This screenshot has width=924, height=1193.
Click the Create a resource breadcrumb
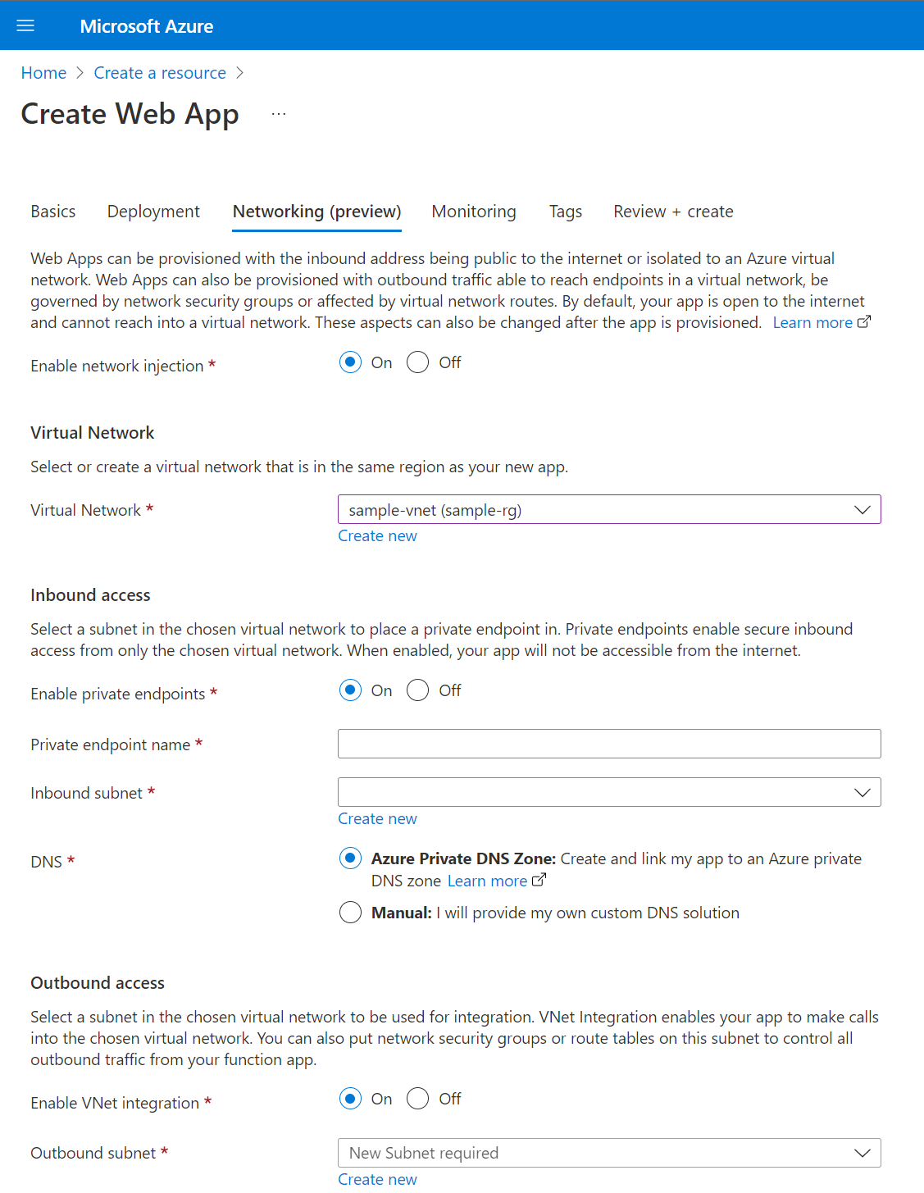point(159,72)
